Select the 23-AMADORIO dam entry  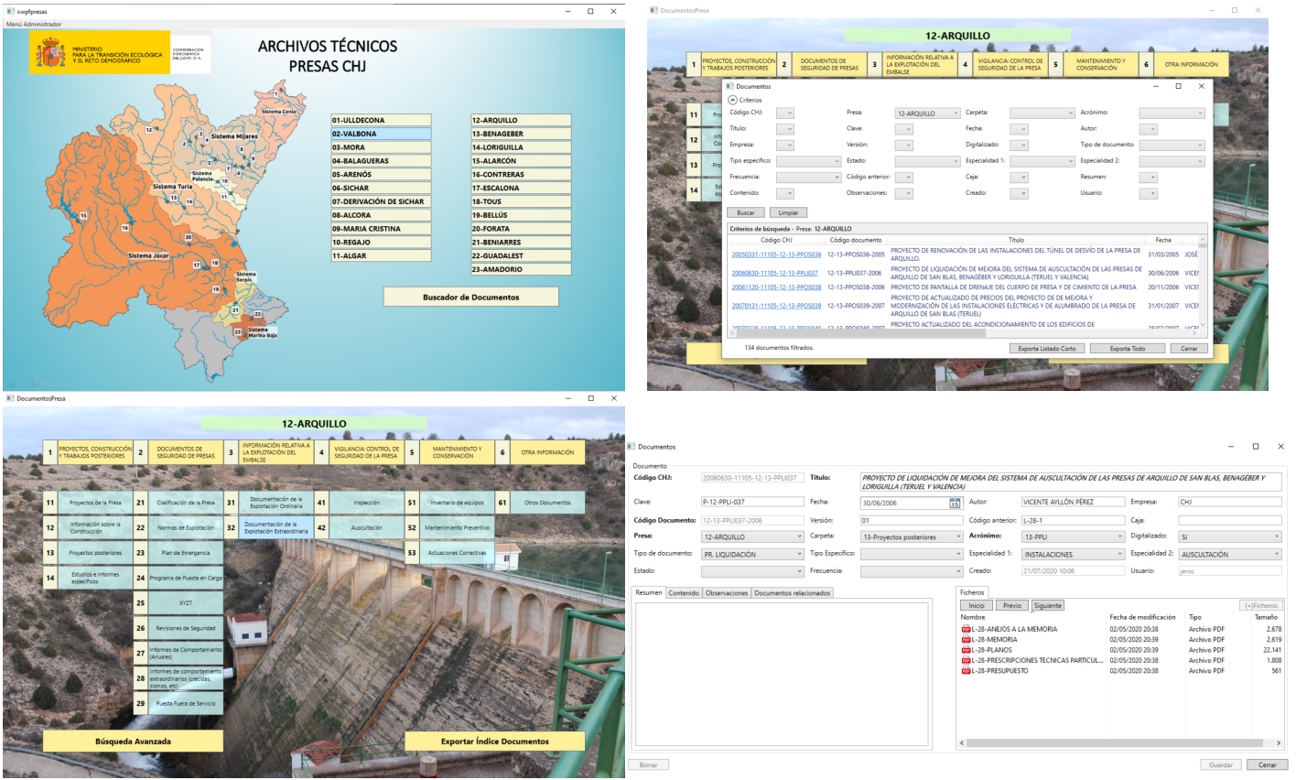(x=521, y=269)
